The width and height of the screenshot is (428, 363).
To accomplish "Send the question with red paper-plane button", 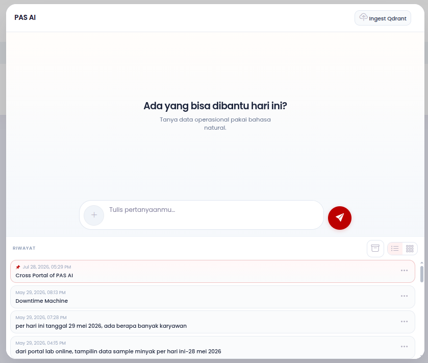I will tap(340, 217).
